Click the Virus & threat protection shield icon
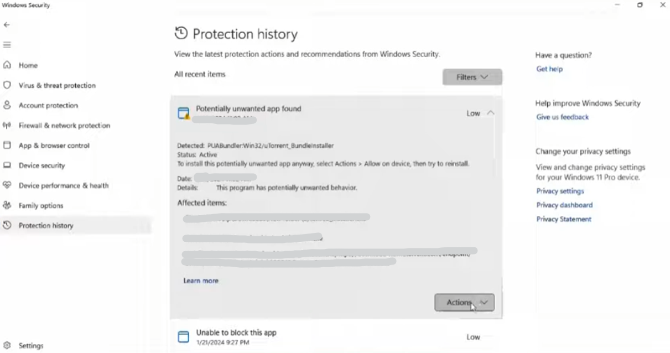Screen dimensions: 670x353 pyautogui.click(x=7, y=85)
